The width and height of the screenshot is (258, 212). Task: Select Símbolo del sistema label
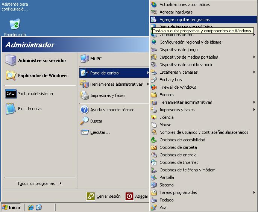click(35, 94)
